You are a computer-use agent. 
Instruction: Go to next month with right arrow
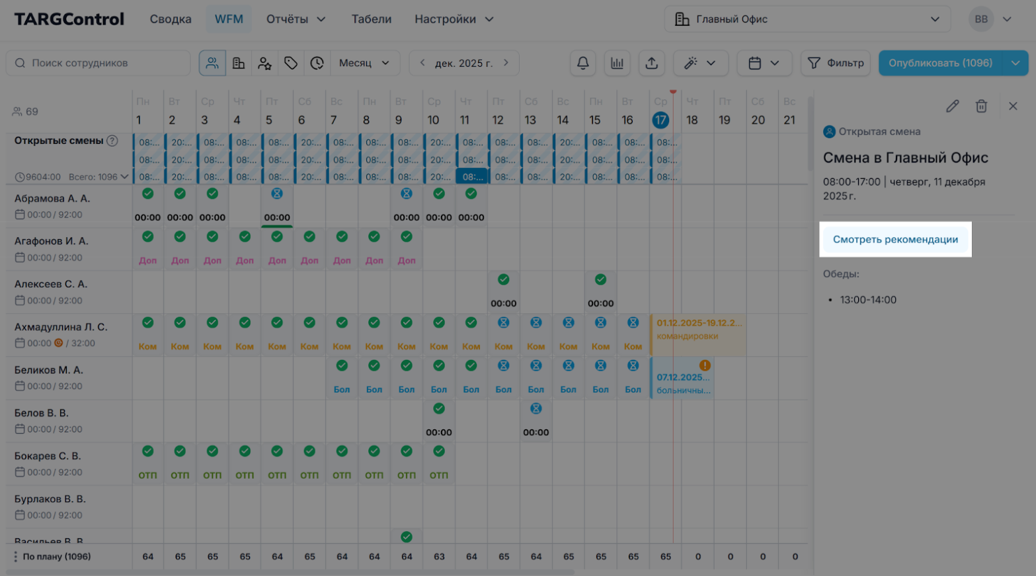click(506, 63)
